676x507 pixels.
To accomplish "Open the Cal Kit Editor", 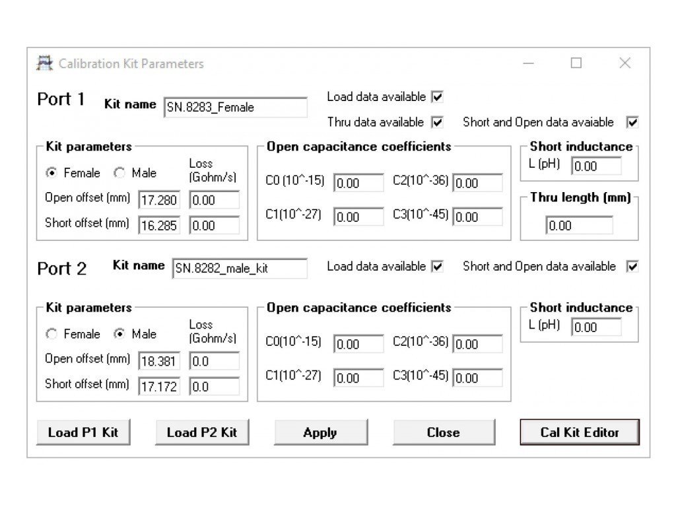I will pyautogui.click(x=580, y=432).
